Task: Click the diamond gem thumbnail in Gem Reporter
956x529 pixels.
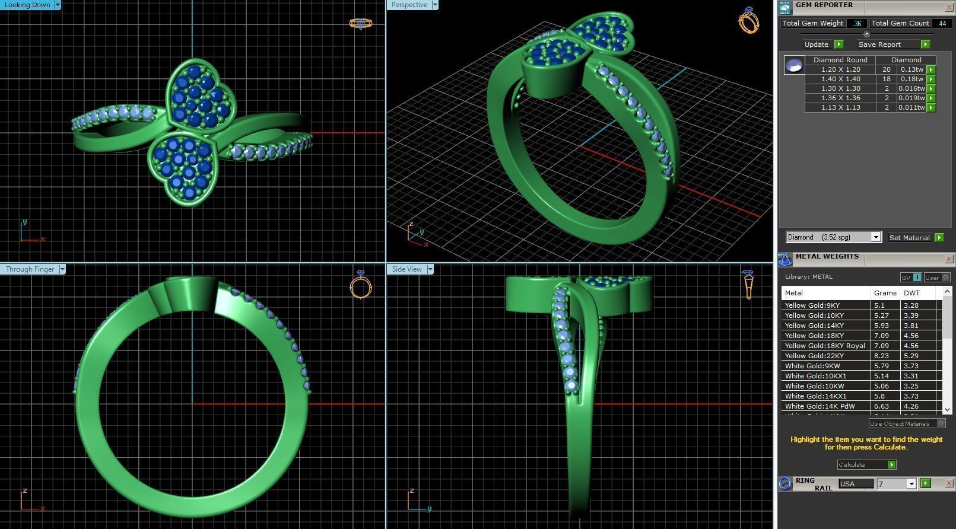Action: click(794, 65)
